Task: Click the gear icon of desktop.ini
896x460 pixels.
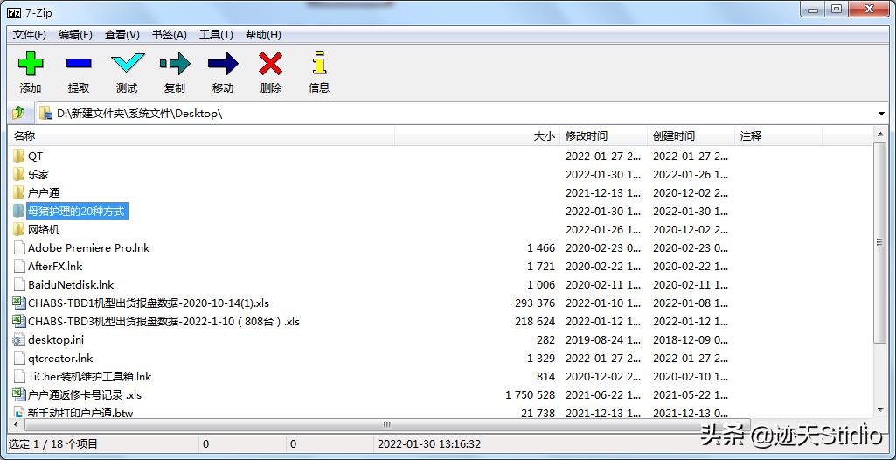Action: 19,339
